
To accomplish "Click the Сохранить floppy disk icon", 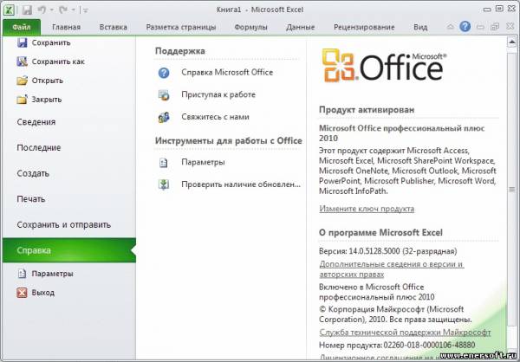I will (x=22, y=42).
